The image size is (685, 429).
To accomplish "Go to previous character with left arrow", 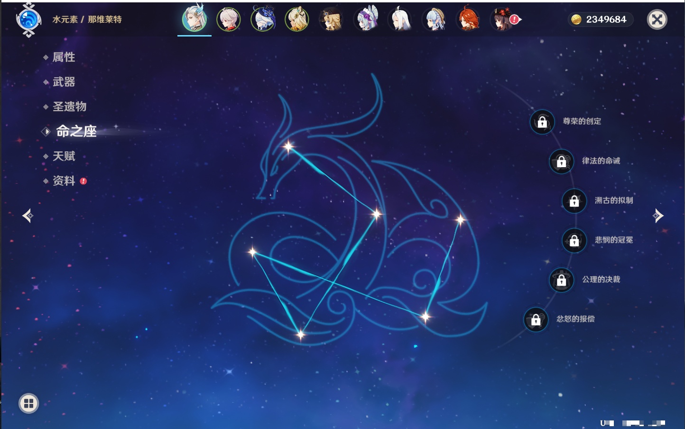I will pos(28,216).
